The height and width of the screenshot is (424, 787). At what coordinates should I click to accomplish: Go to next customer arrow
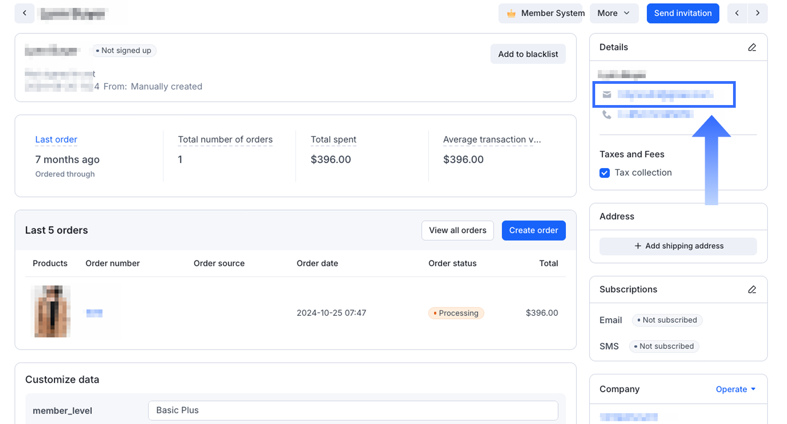coord(758,13)
